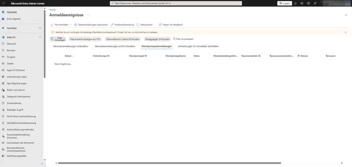Open the app launcher waffle icon

[3, 3]
